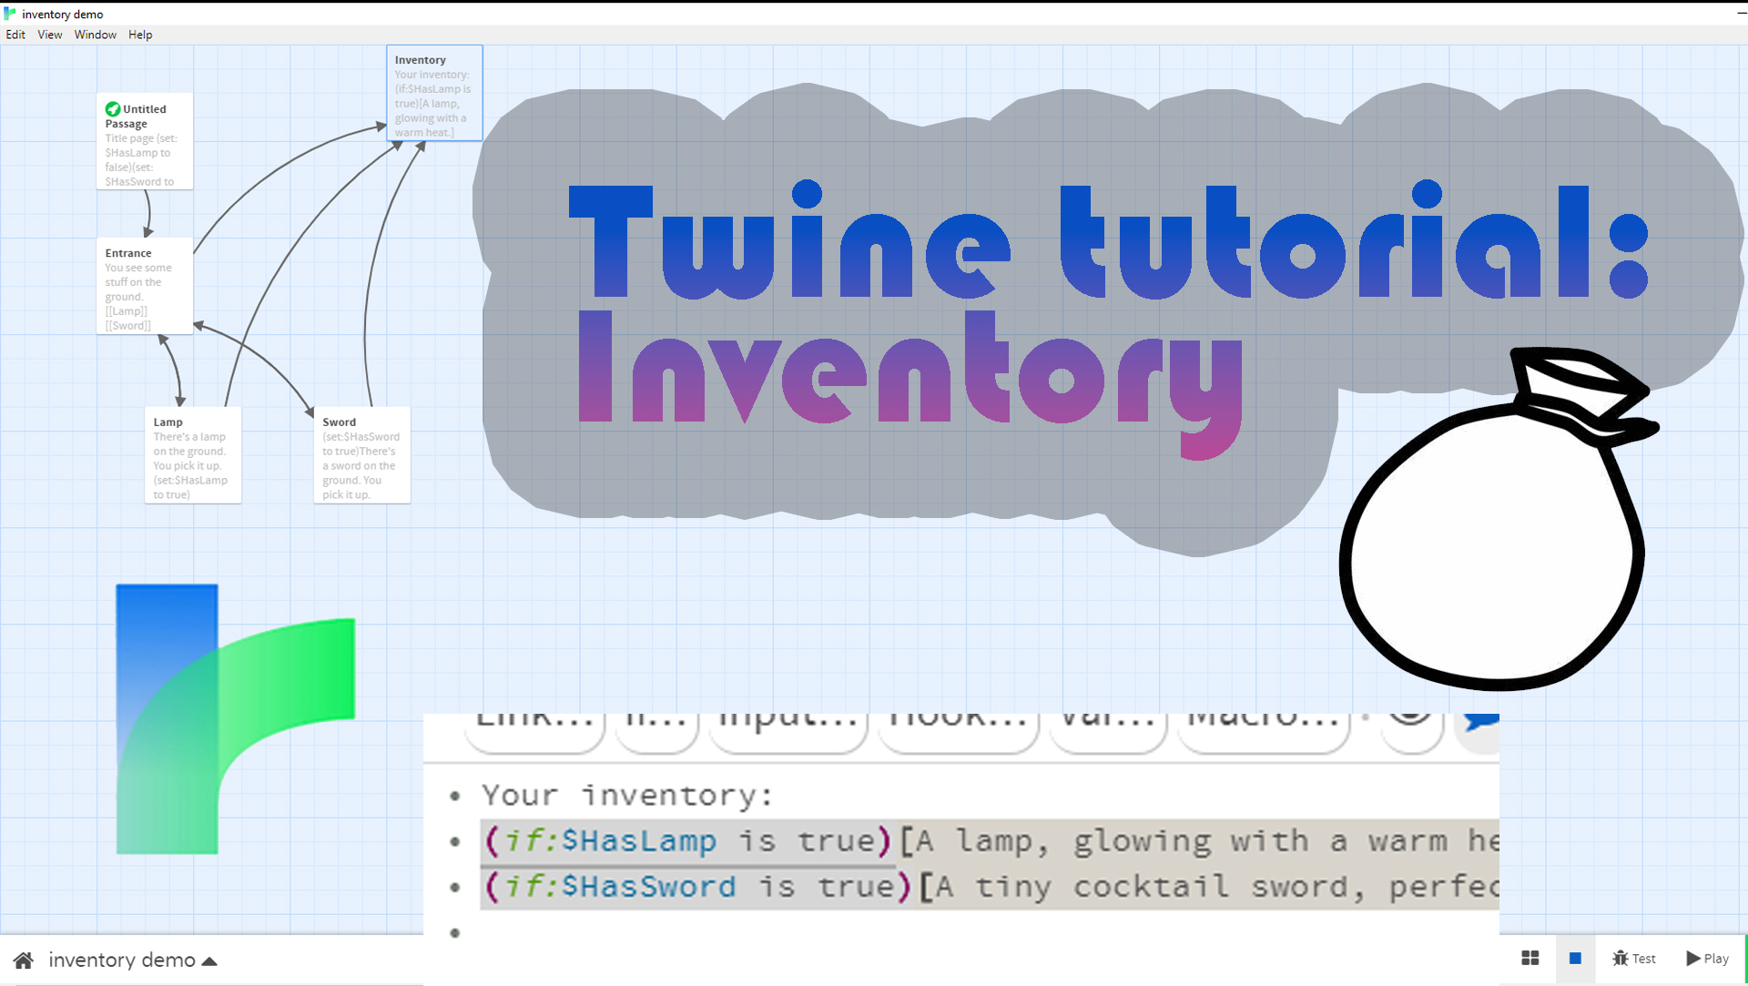Select the grid passage view icon
Image resolution: width=1748 pixels, height=986 pixels.
click(x=1529, y=958)
